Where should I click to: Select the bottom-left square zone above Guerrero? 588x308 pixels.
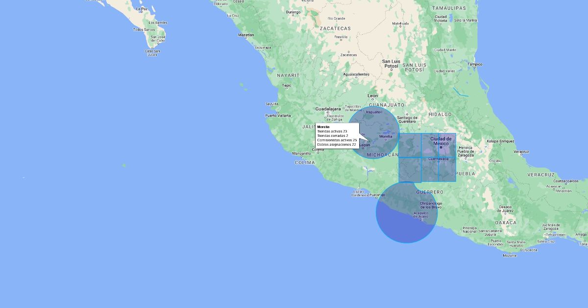coord(410,170)
